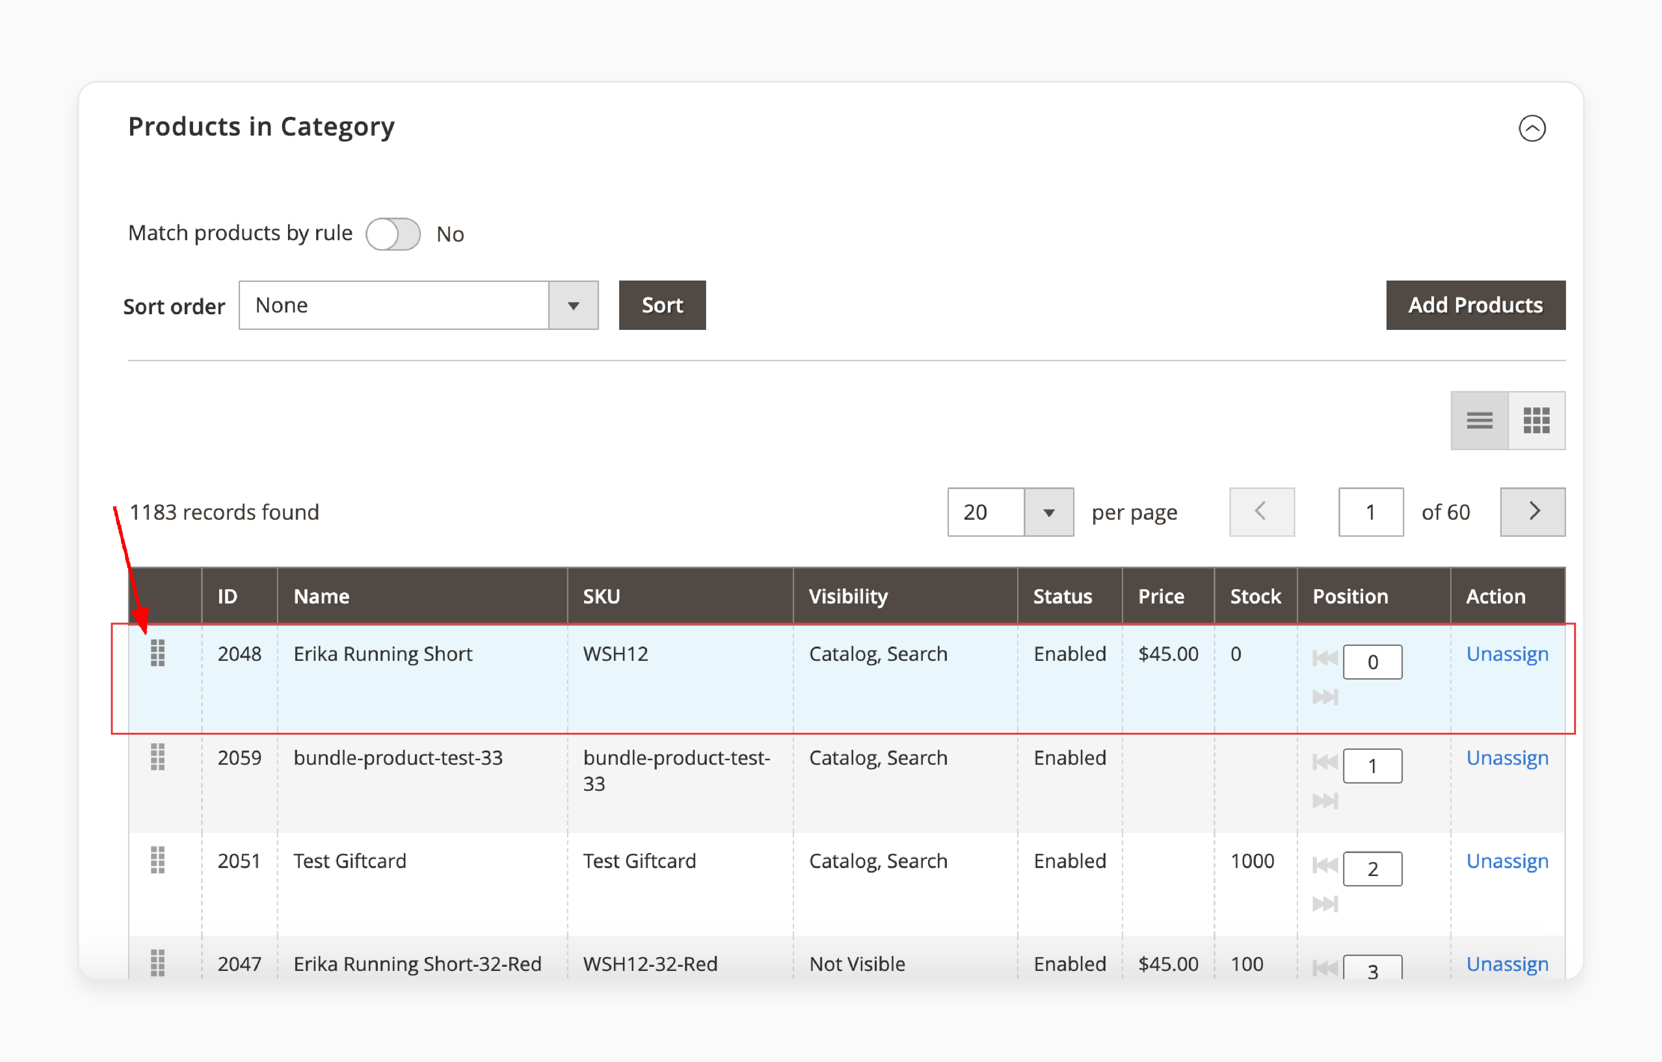Click the Name column header

tap(422, 596)
